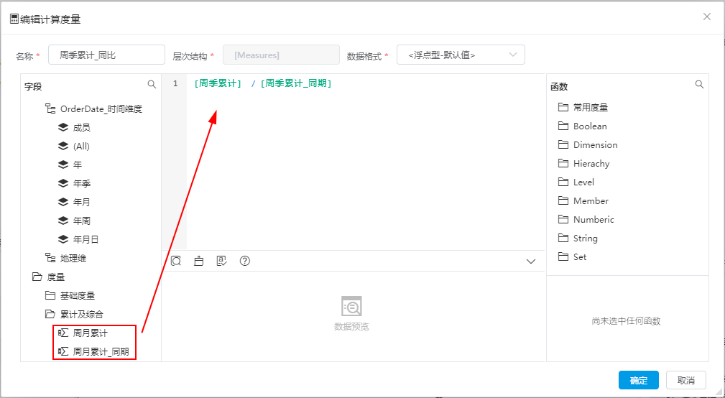
Task: Click the measure icon beside 周月累计
Action: click(63, 333)
